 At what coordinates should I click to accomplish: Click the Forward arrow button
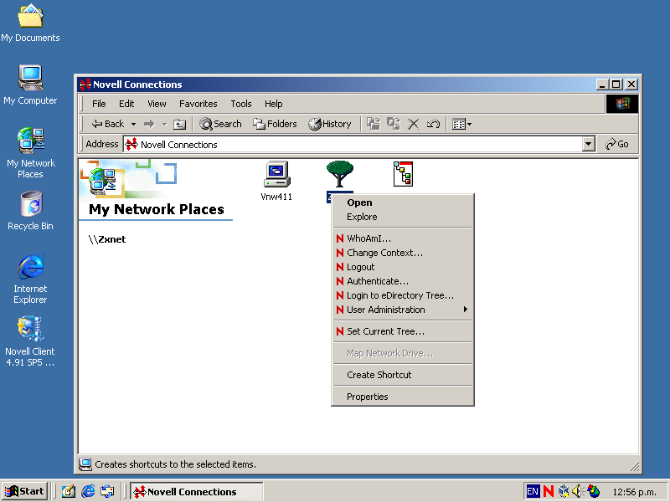click(x=149, y=124)
